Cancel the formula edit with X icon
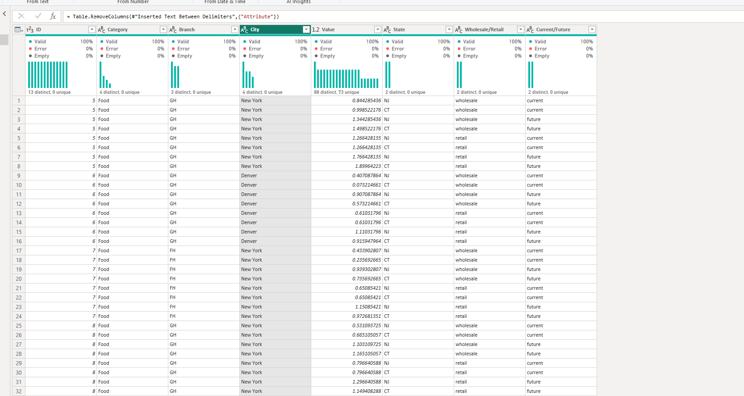 point(21,16)
